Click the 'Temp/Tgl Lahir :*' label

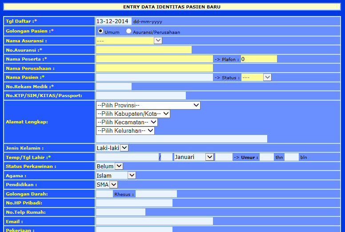pos(28,157)
